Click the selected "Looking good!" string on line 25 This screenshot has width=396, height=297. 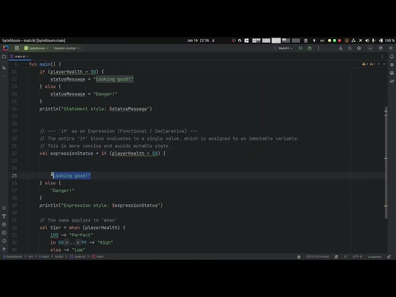71,176
